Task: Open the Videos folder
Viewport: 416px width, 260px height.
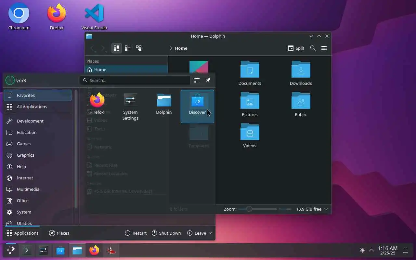Action: pos(250,136)
